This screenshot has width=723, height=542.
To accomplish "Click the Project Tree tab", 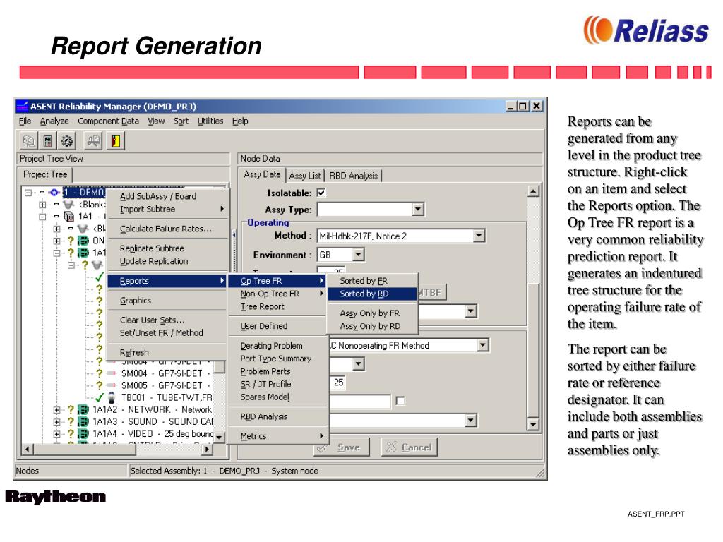I will [45, 174].
